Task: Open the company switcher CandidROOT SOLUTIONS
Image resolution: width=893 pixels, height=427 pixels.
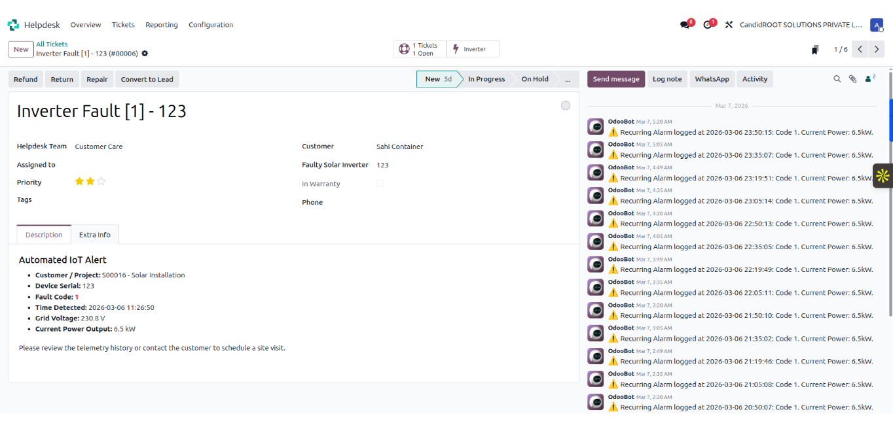Action: point(801,25)
